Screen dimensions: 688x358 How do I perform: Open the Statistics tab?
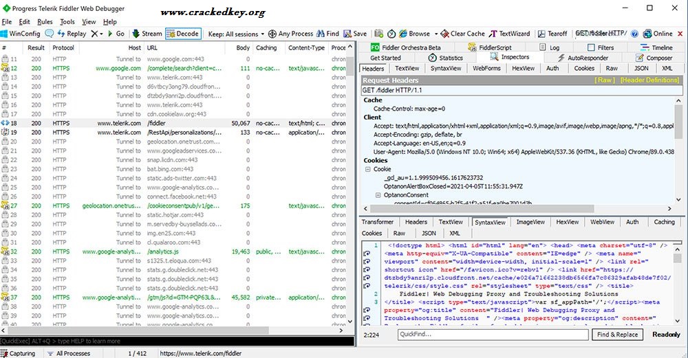pyautogui.click(x=445, y=58)
